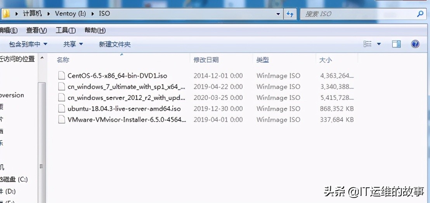Click the date 2019-04-01 0:00

point(218,120)
